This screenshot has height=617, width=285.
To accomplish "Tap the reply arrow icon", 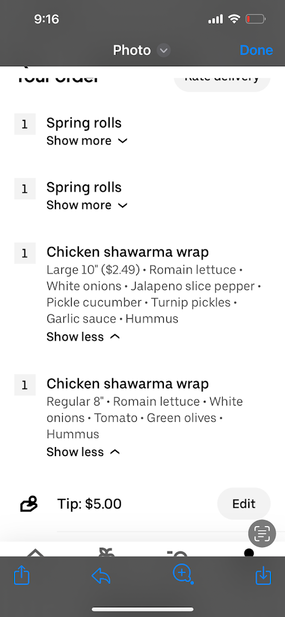I will coord(101,577).
